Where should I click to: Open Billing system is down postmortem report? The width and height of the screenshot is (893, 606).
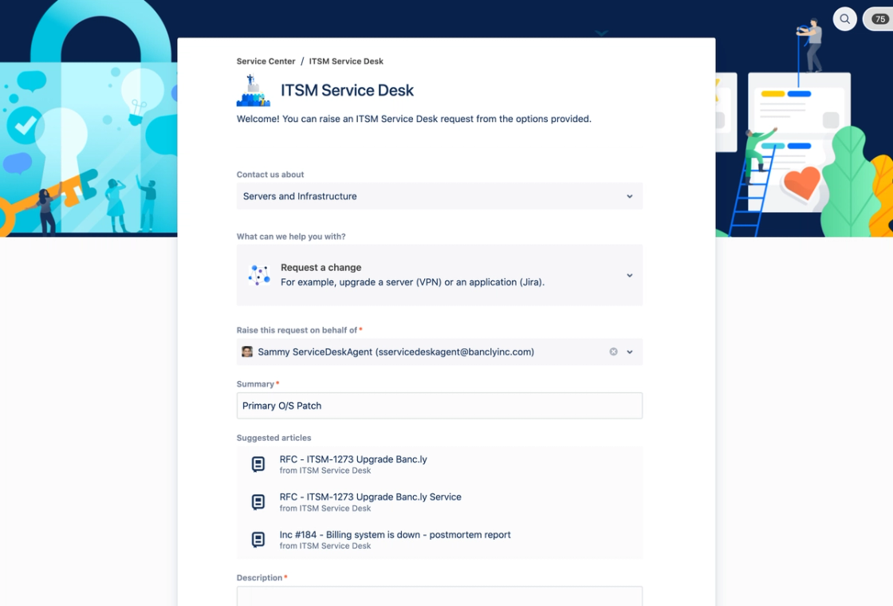click(x=395, y=534)
